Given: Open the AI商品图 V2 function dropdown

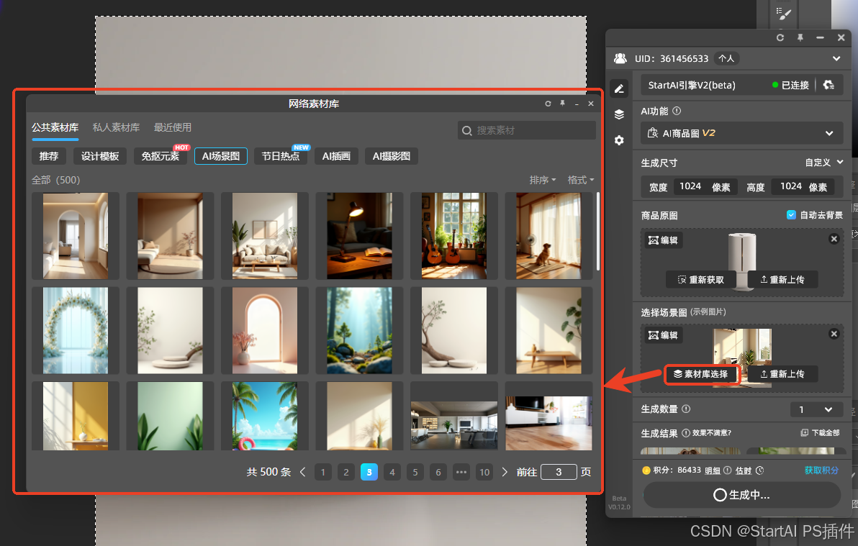Looking at the screenshot, I should [x=741, y=133].
